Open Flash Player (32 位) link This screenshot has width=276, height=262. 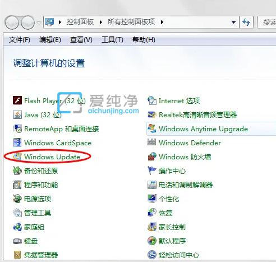point(55,100)
